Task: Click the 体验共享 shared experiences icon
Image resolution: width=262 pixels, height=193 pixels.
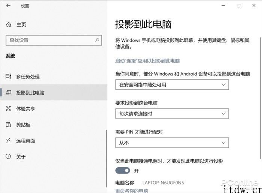Action: [8, 108]
